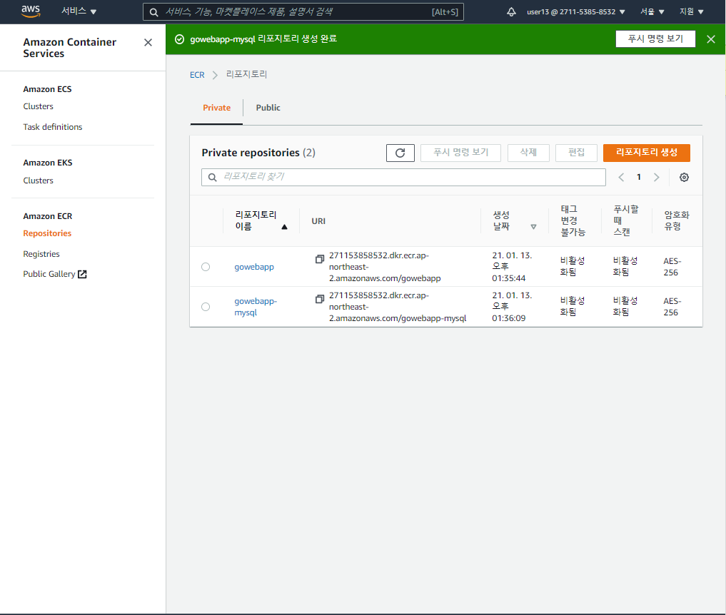Click AES-256 in the gowebapp row
Image resolution: width=726 pixels, height=615 pixels.
click(672, 267)
